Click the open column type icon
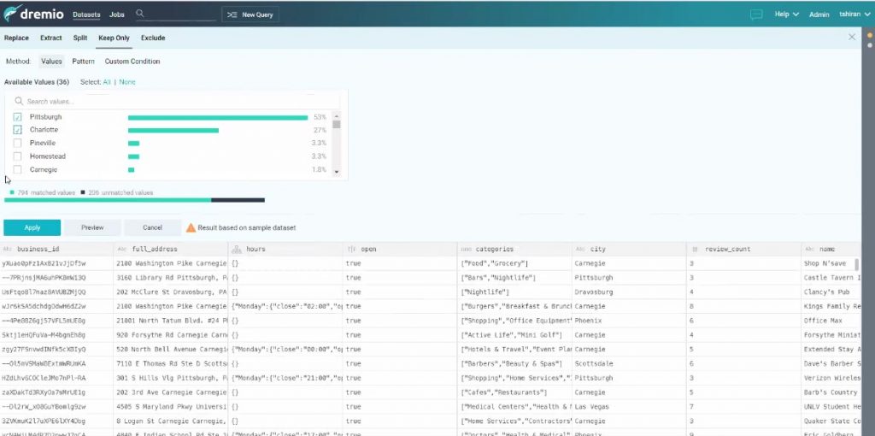The width and height of the screenshot is (875, 436). (350, 249)
